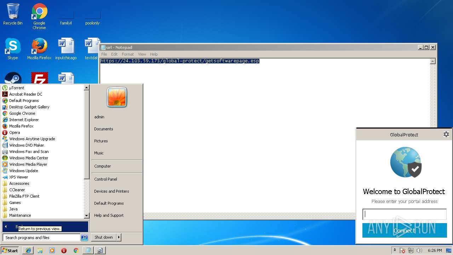Click Notepad vertical scrollbar up arrow
Screen dimensions: 453x255
click(432, 61)
